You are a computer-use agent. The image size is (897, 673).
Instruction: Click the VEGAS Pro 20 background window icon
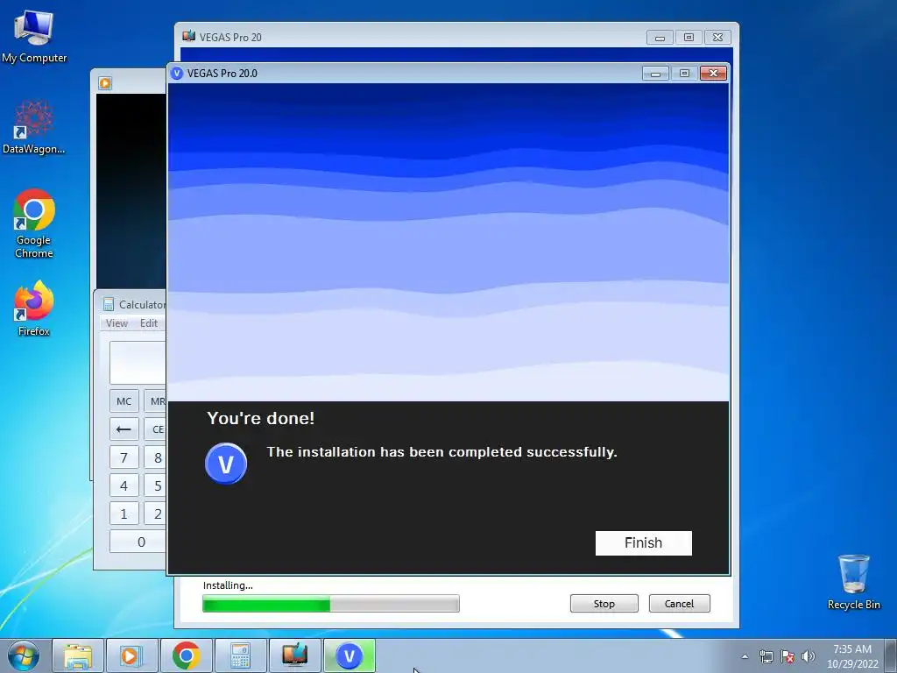(189, 37)
